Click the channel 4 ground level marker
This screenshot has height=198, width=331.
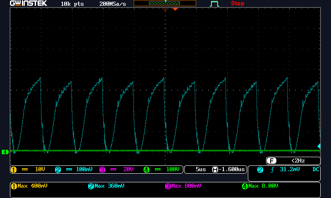5,152
